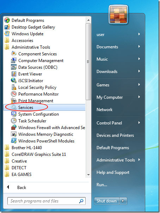Click the search magnifier icon

tap(81, 201)
